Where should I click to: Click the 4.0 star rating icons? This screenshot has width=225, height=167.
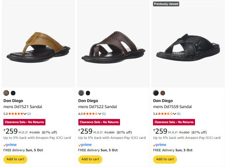pyautogui.click(x=91, y=114)
